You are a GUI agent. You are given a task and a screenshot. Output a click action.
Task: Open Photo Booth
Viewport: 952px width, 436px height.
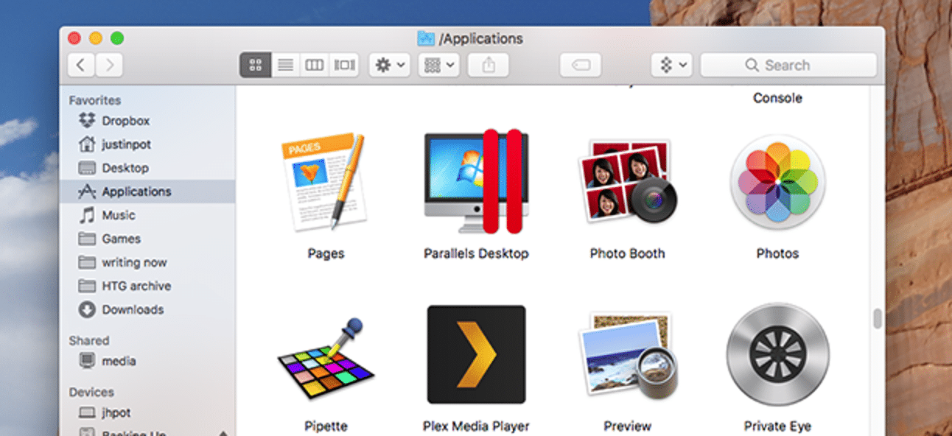point(627,182)
